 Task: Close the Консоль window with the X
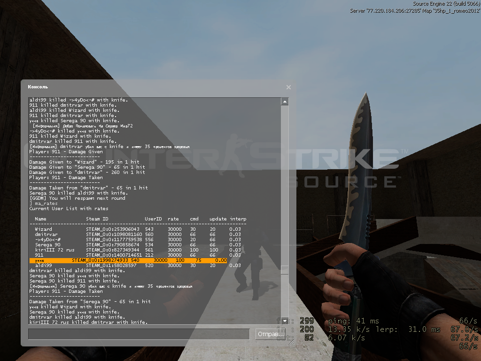[x=288, y=87]
